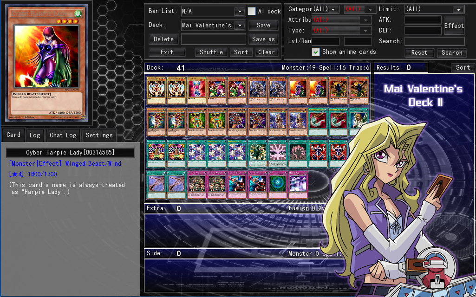Focus the Search keyword input field

click(434, 41)
